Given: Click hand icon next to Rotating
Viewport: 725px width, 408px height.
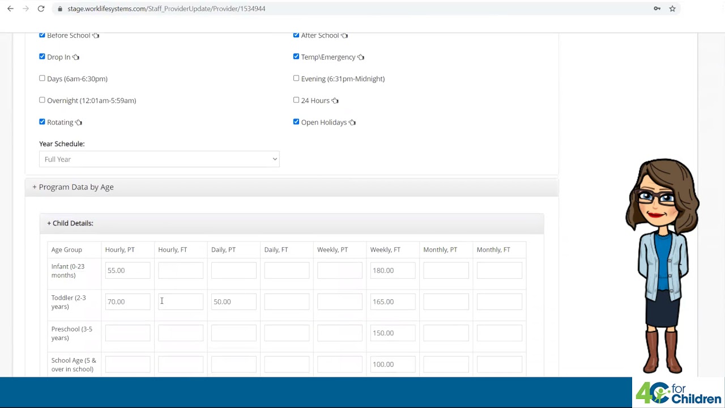Looking at the screenshot, I should (79, 122).
